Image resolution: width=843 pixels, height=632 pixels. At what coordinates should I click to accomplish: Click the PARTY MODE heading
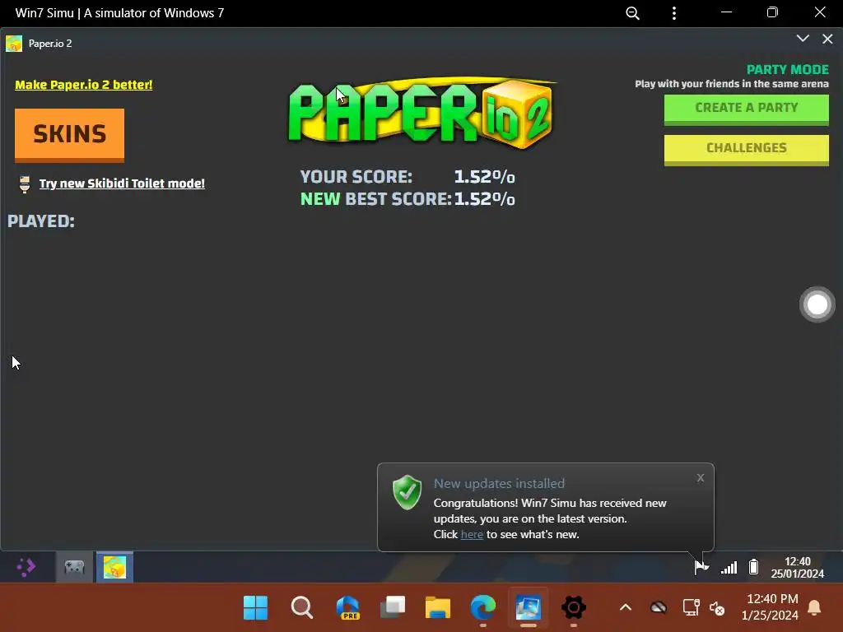[788, 70]
